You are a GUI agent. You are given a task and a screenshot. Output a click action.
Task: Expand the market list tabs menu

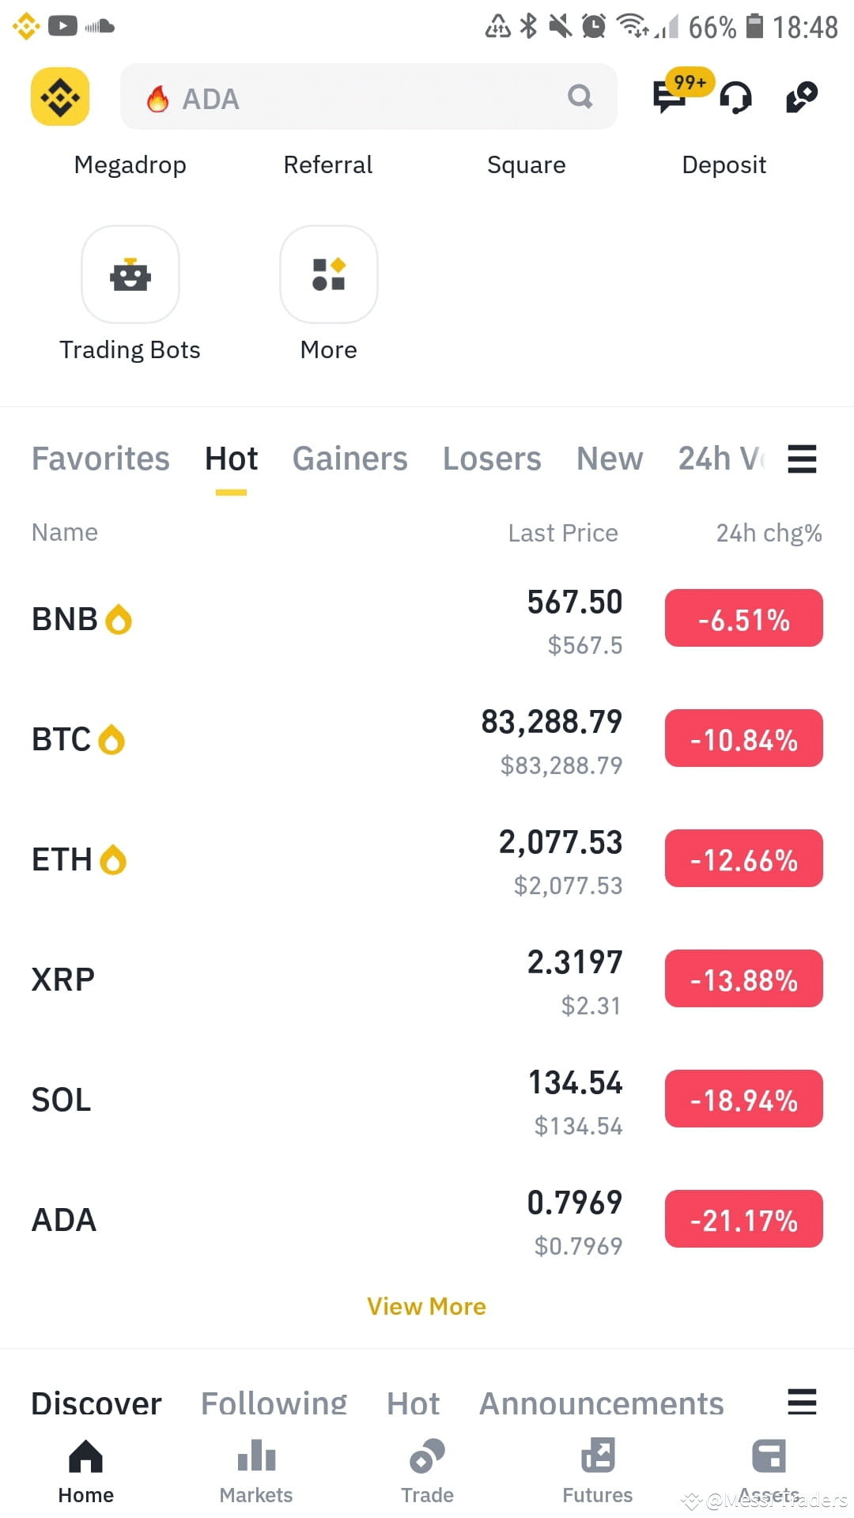click(802, 459)
